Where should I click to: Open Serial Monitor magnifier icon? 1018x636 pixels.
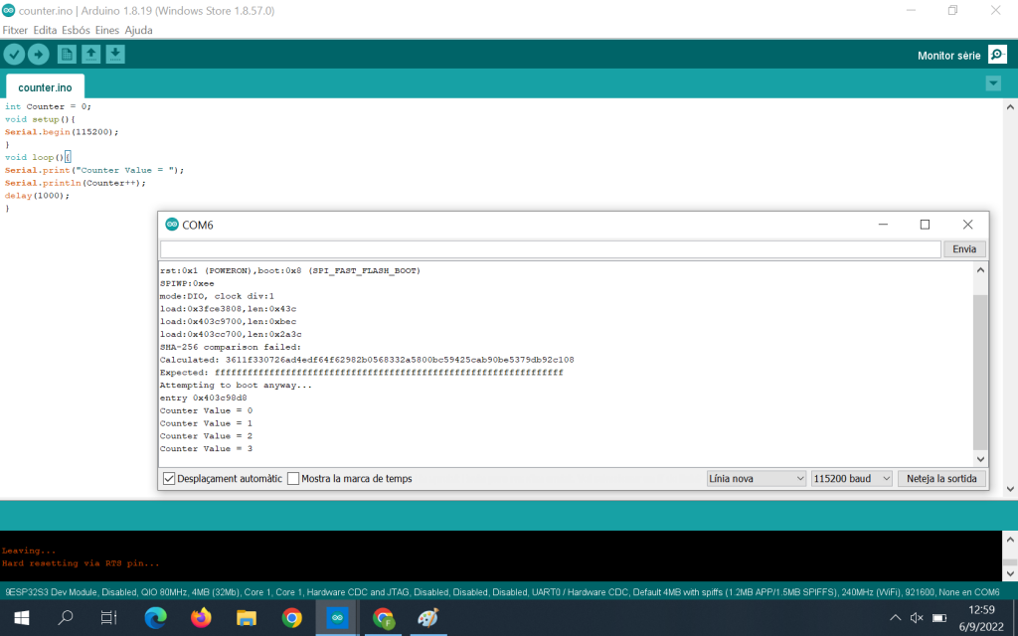(x=997, y=55)
